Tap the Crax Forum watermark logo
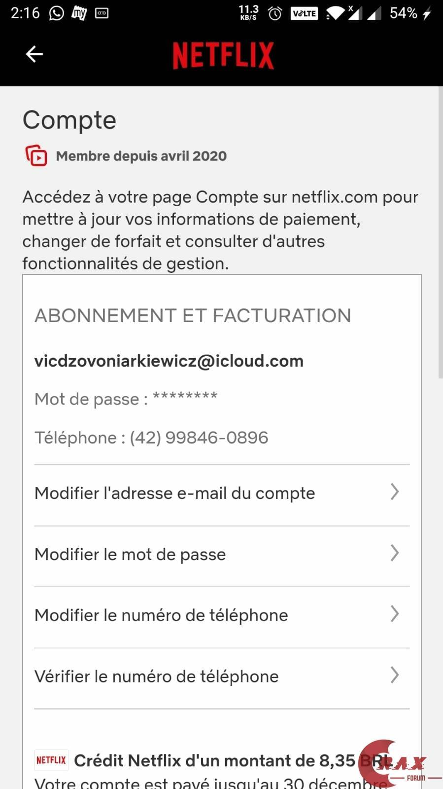443x789 pixels. click(400, 764)
